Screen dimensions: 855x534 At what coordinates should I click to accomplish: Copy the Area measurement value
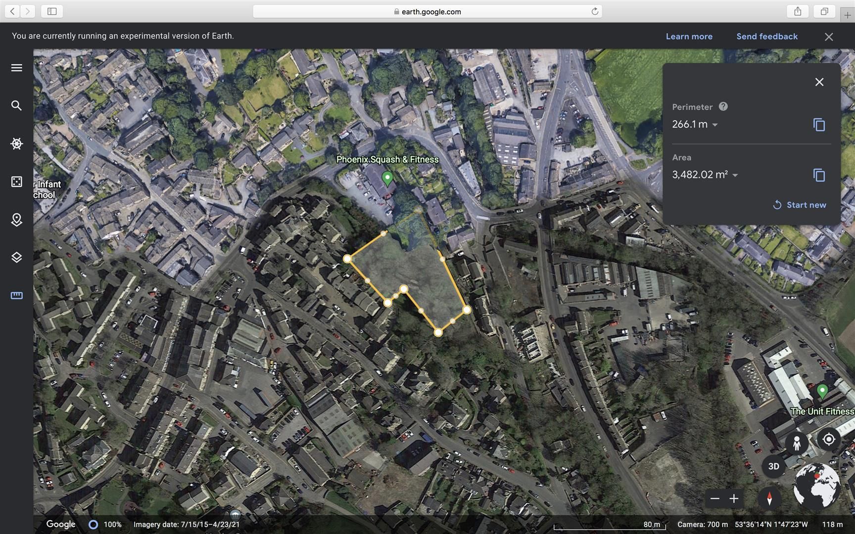click(x=819, y=175)
